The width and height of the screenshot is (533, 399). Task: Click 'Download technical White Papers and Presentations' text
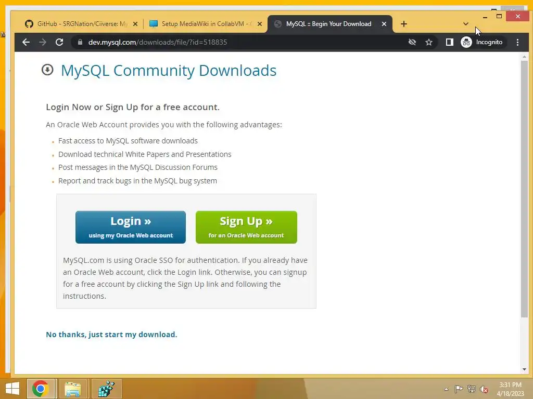click(145, 154)
